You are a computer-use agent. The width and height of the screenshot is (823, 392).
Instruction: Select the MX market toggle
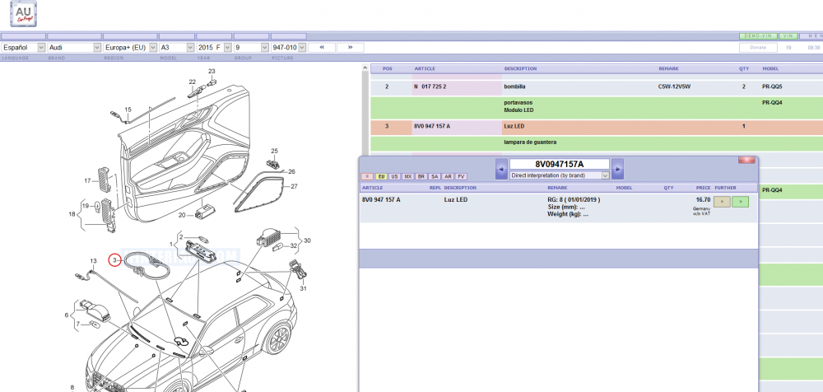[x=408, y=177]
